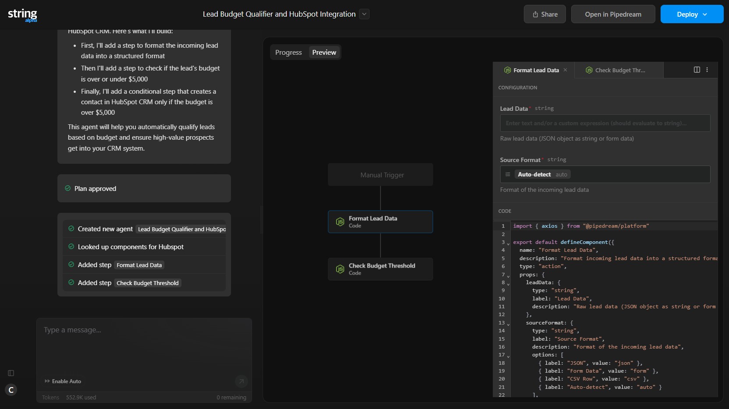Click the CODE section header
Viewport: 729px width, 409px height.
(x=505, y=211)
